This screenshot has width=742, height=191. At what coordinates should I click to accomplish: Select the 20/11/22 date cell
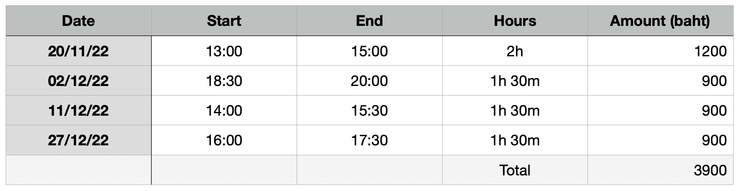[x=79, y=51]
